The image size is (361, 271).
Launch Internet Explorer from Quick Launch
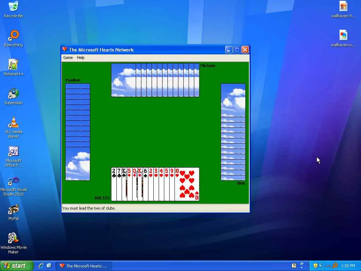point(42,266)
